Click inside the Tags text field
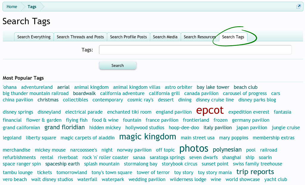305x185 pixels. 195,49
